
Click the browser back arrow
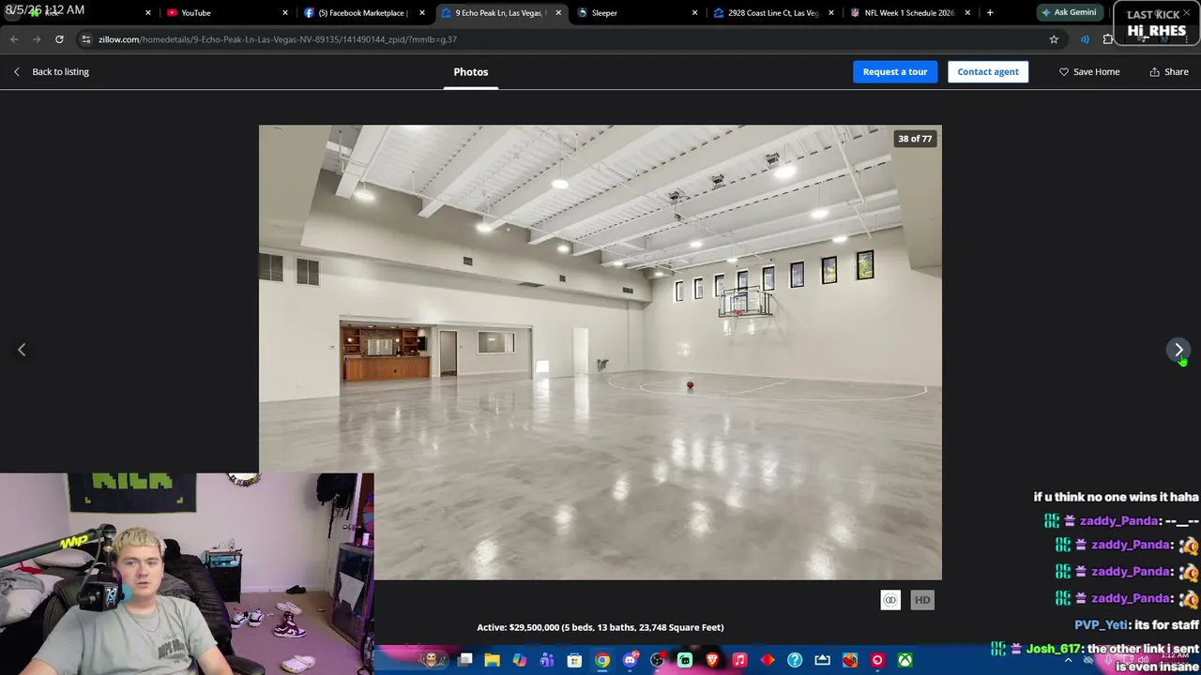14,39
